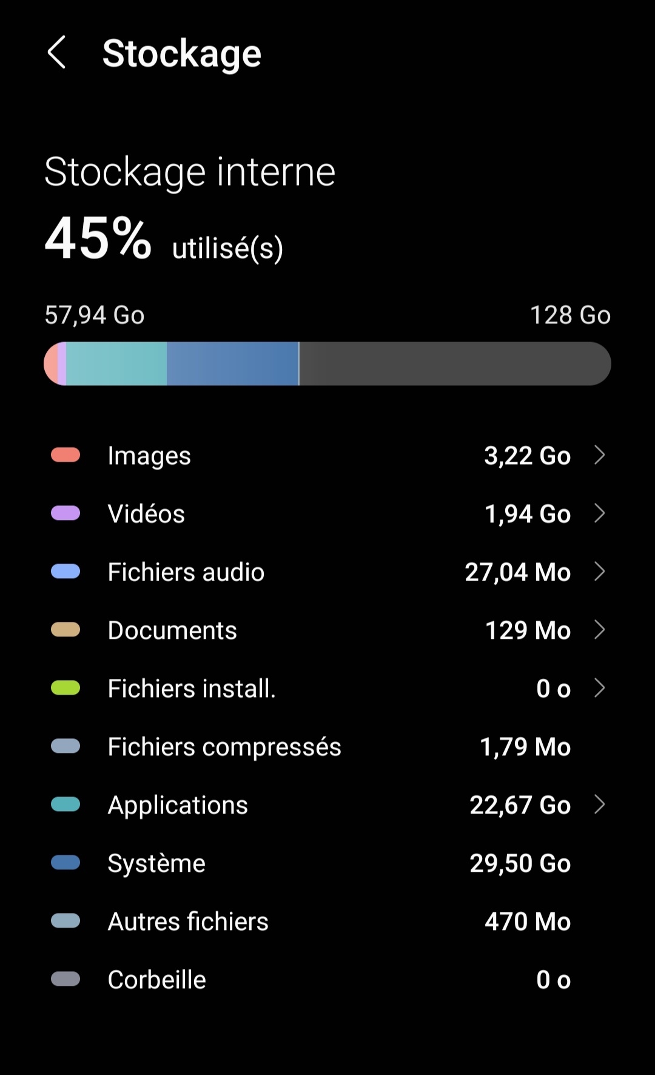Click the blue Fichiers audio pill icon

65,571
